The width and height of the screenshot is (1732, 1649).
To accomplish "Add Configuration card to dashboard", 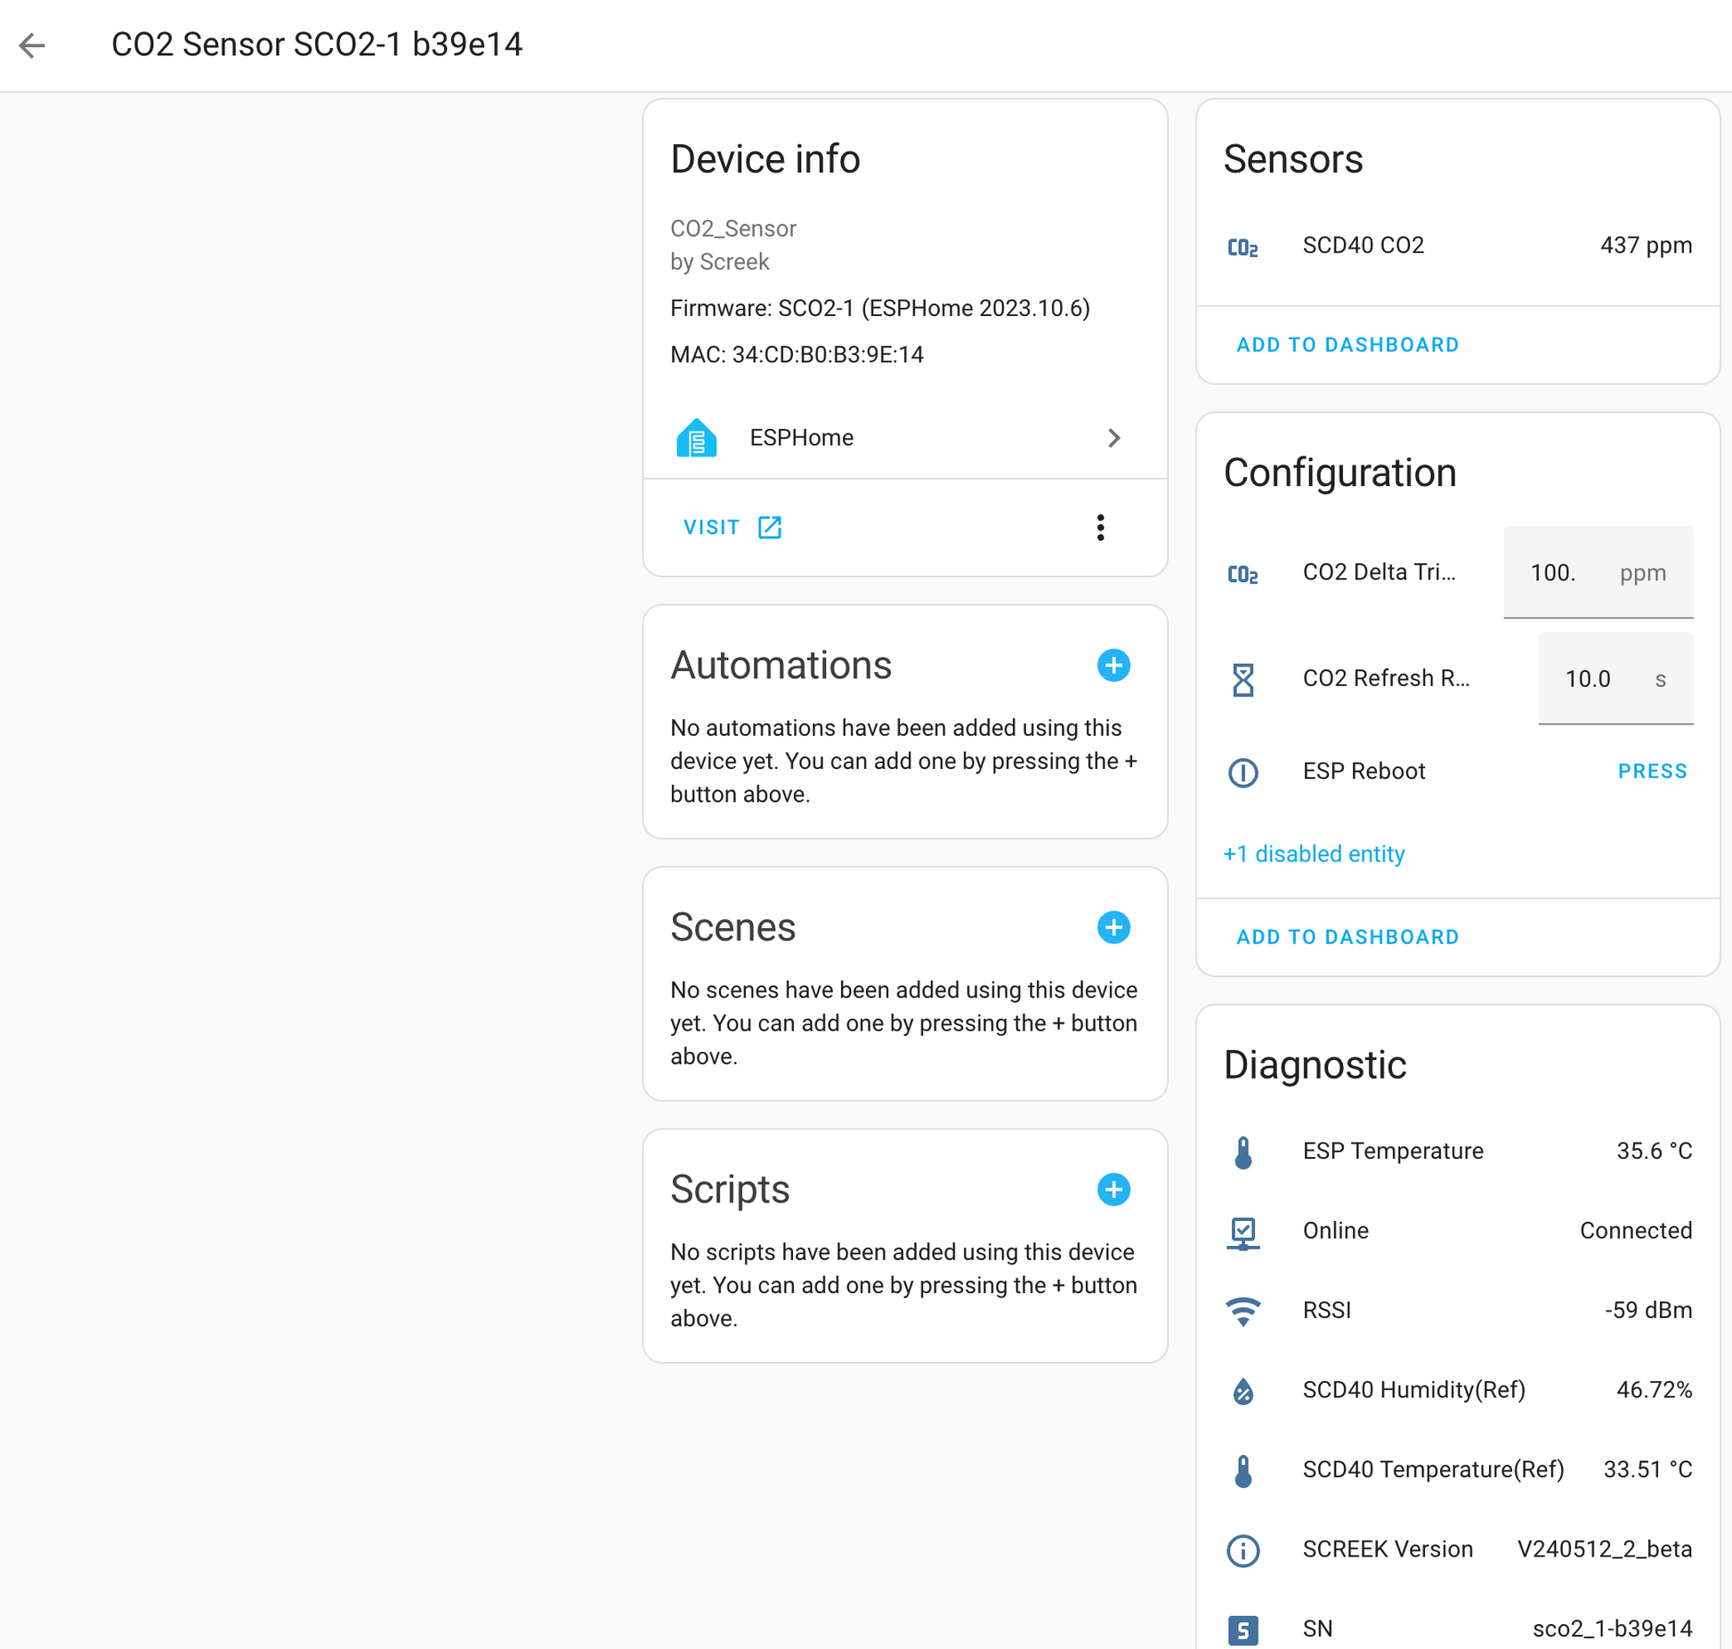I will [x=1348, y=937].
